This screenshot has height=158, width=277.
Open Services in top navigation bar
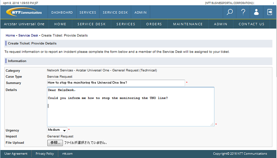(x=88, y=12)
